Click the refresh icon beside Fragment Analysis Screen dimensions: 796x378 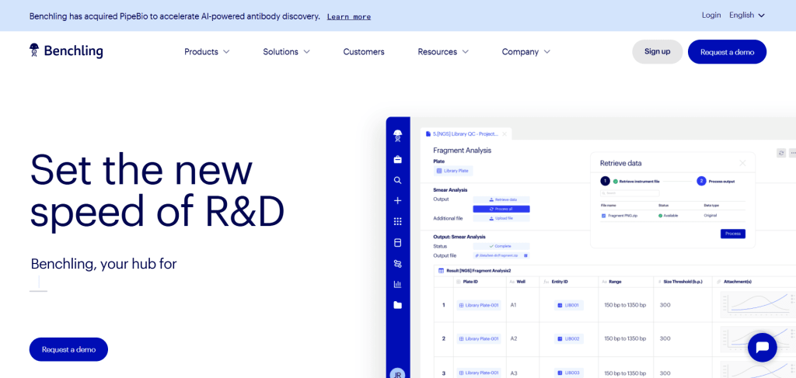781,152
